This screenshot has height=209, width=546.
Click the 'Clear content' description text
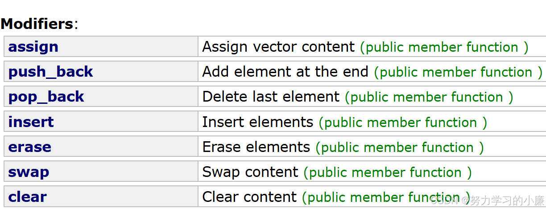(x=249, y=197)
